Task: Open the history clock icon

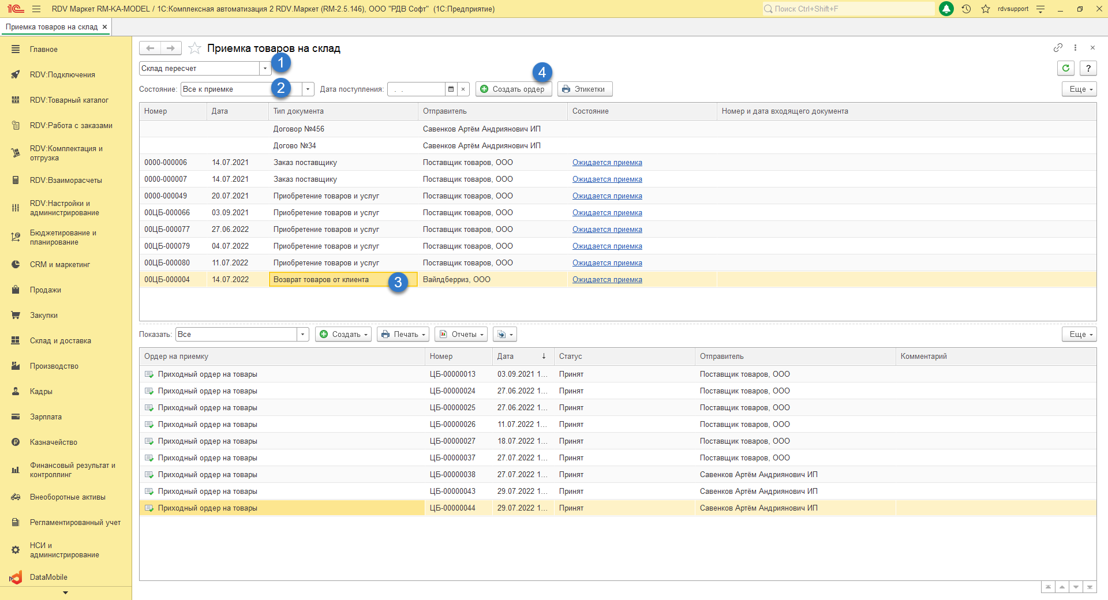Action: coord(966,9)
